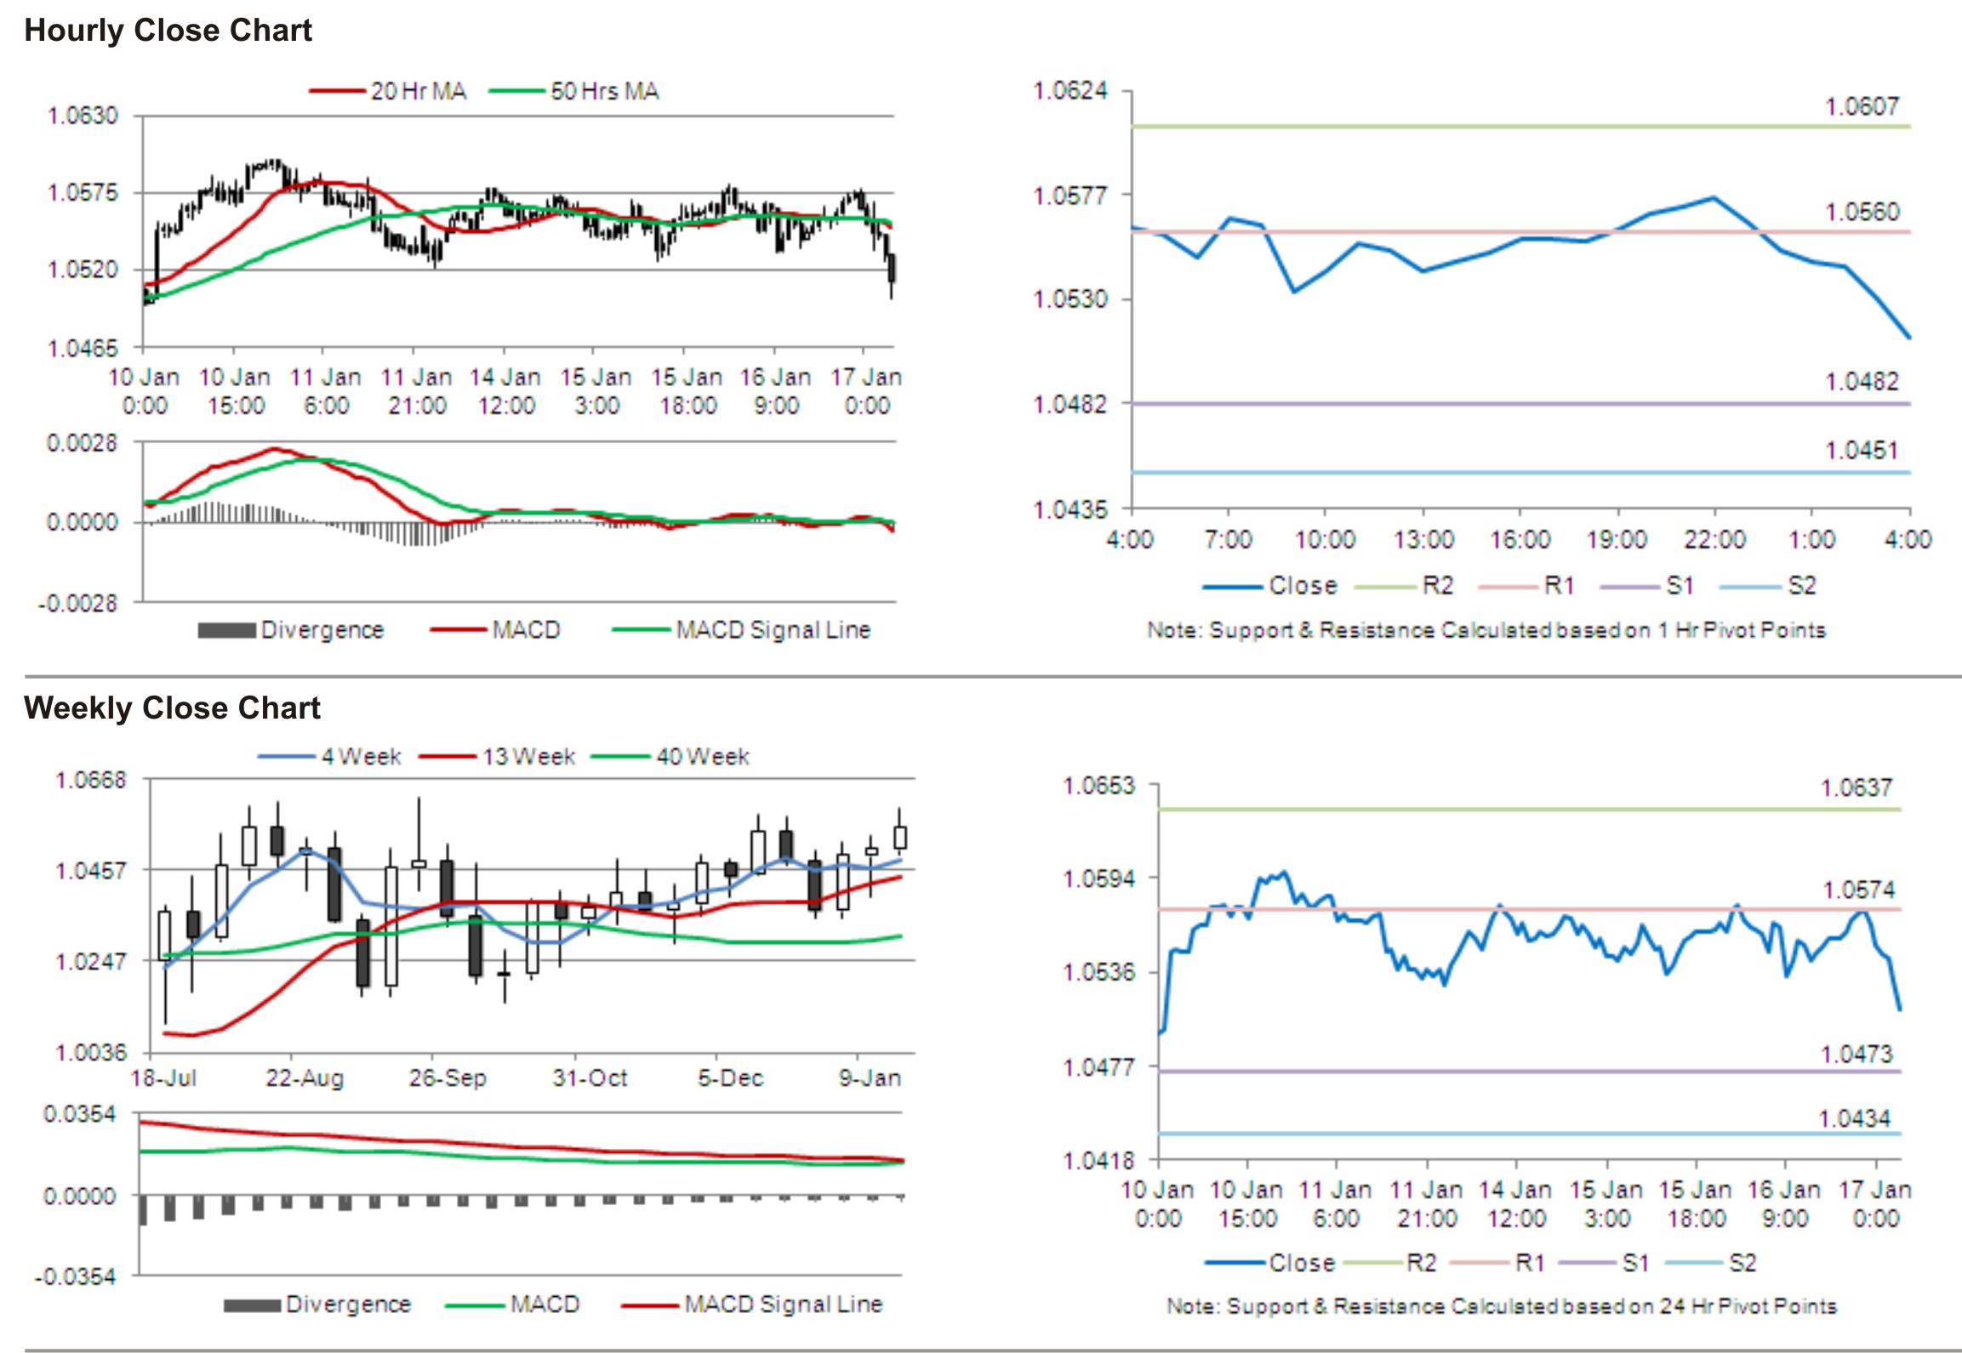Click the 1.0668 weekly axis value

(90, 780)
